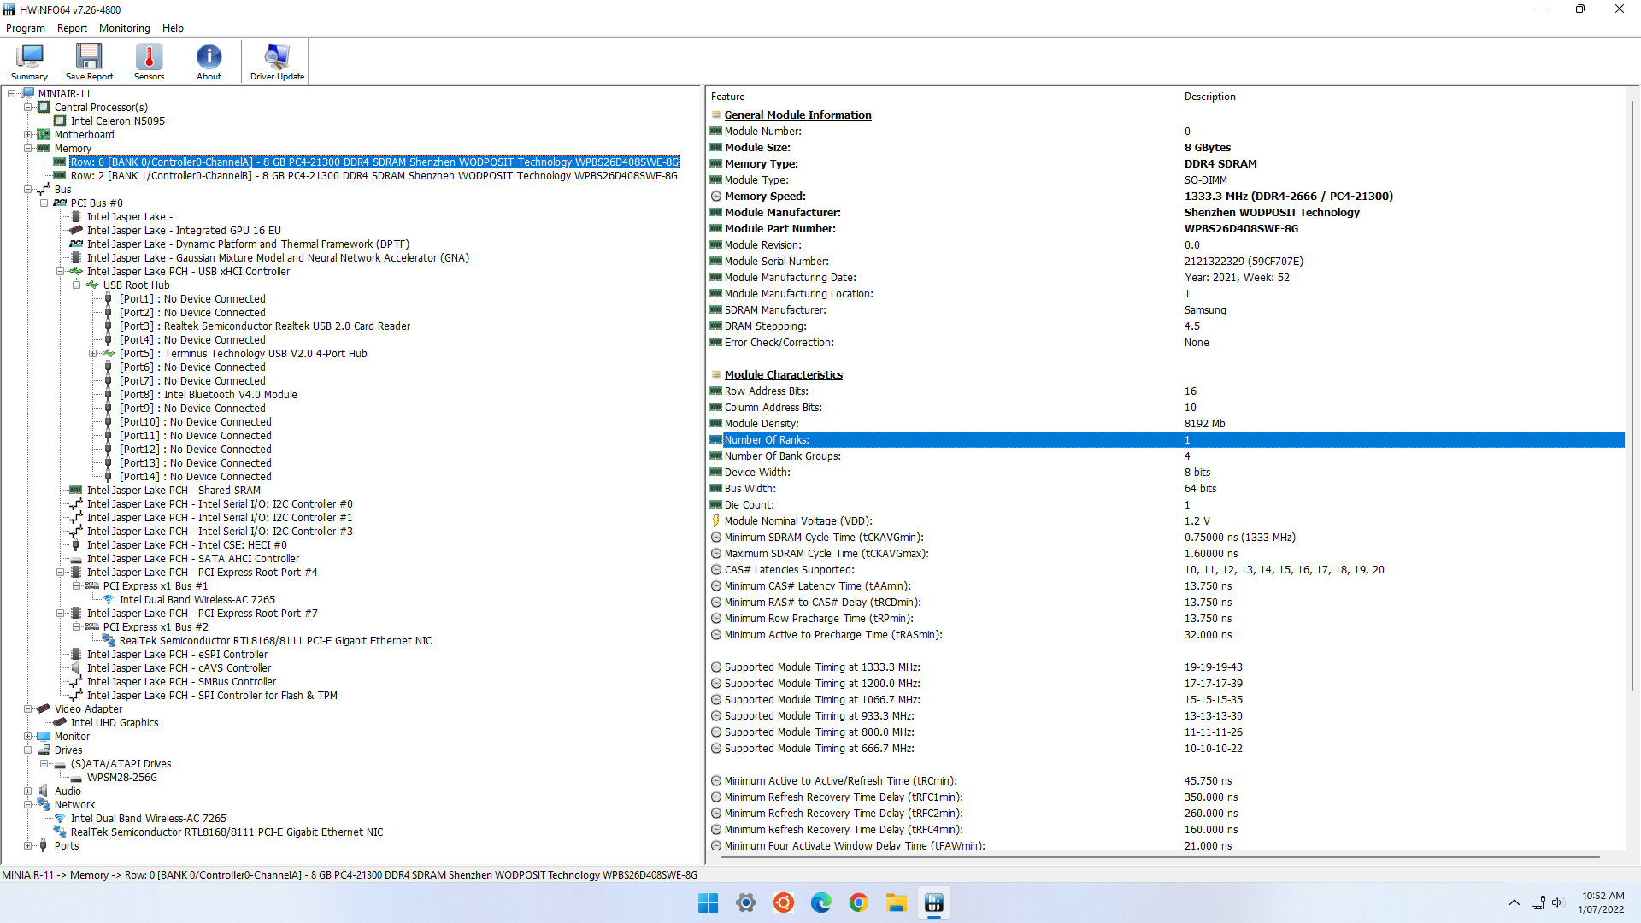Select the Memory Speed row
The width and height of the screenshot is (1641, 923).
1166,197
